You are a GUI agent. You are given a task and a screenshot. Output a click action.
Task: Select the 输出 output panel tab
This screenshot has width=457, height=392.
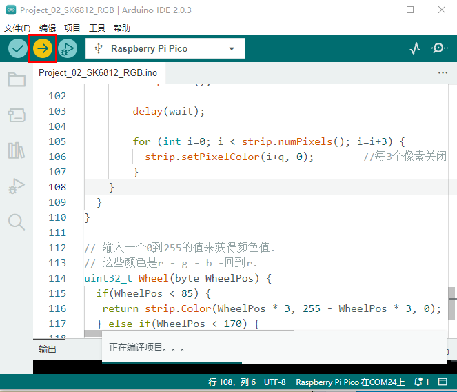(47, 349)
